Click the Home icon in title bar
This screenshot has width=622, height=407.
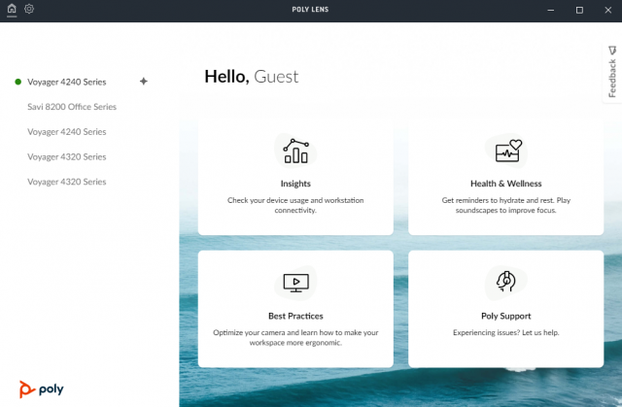tap(12, 9)
